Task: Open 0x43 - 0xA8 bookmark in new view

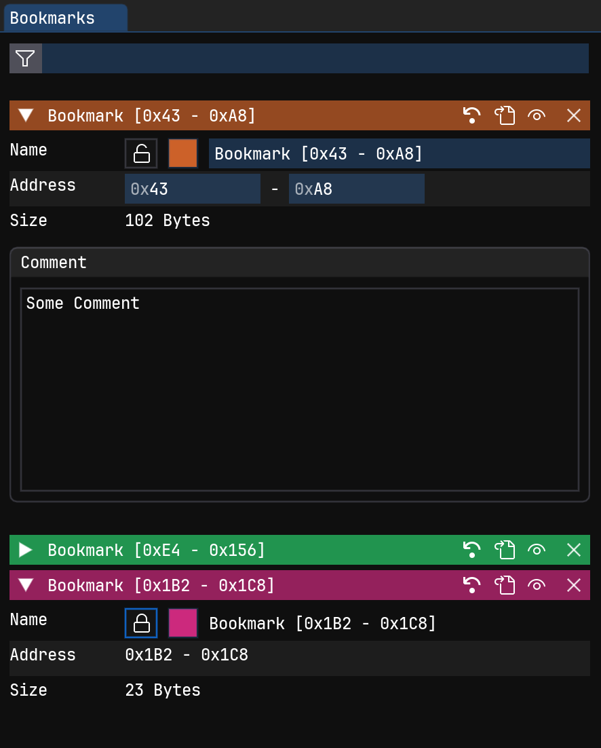Action: [x=504, y=115]
